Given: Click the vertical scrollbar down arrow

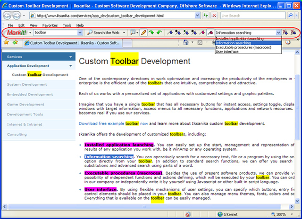Looking at the screenshot, I should coord(297,201).
